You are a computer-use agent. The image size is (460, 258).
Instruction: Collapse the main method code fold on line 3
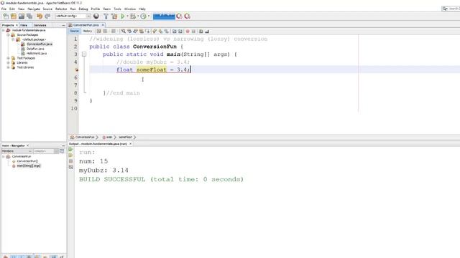(x=84, y=54)
